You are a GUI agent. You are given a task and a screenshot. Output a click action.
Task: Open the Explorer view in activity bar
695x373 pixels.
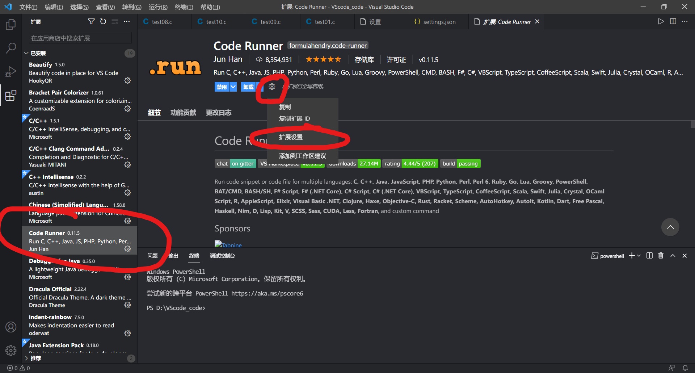[x=11, y=25]
